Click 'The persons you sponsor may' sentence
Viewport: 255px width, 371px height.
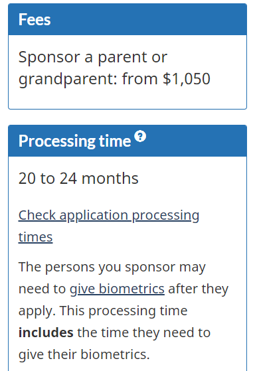click(x=112, y=267)
